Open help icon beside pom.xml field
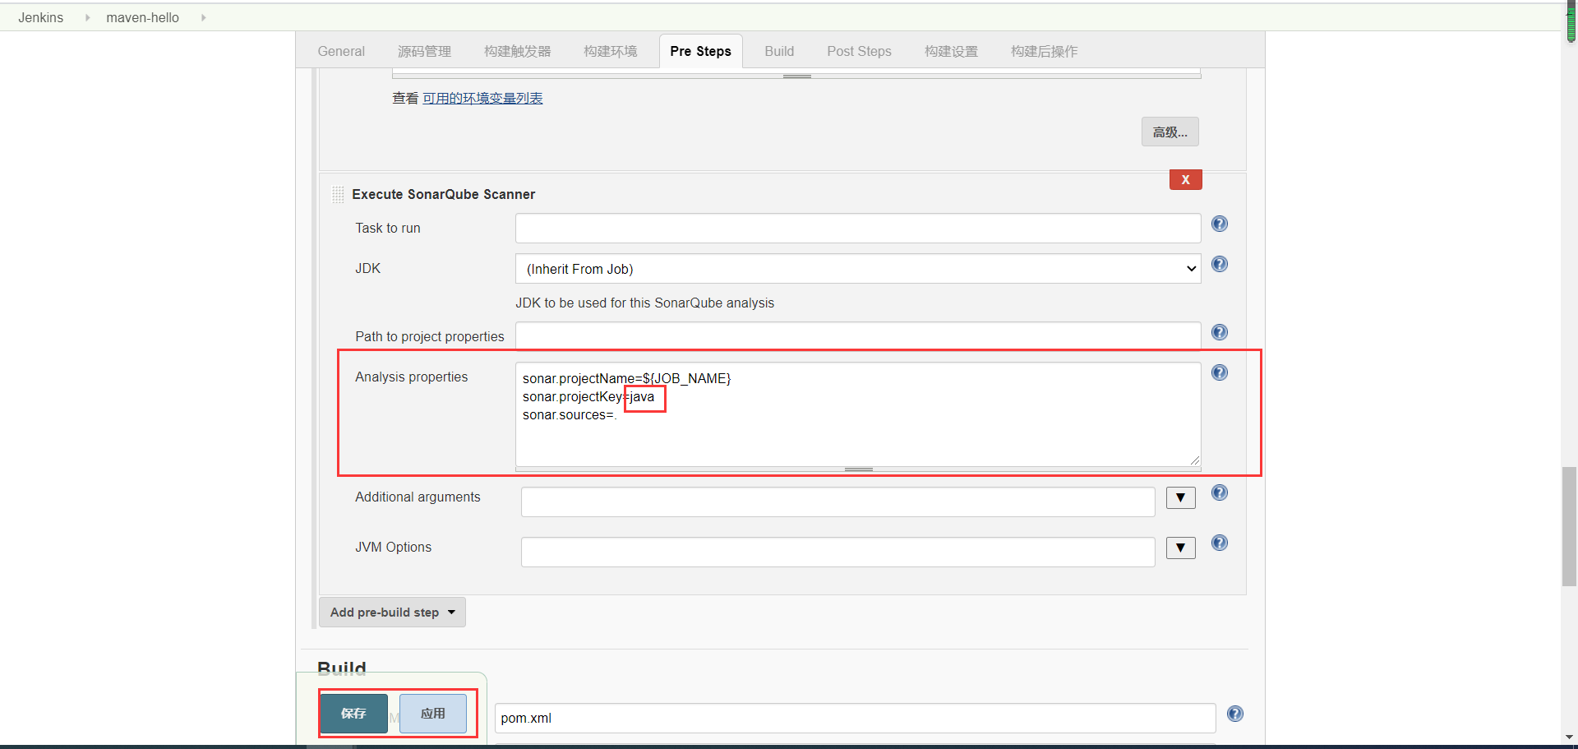The height and width of the screenshot is (749, 1578). click(1235, 714)
